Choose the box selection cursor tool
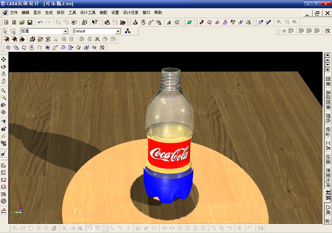The image size is (332, 233). click(13, 31)
